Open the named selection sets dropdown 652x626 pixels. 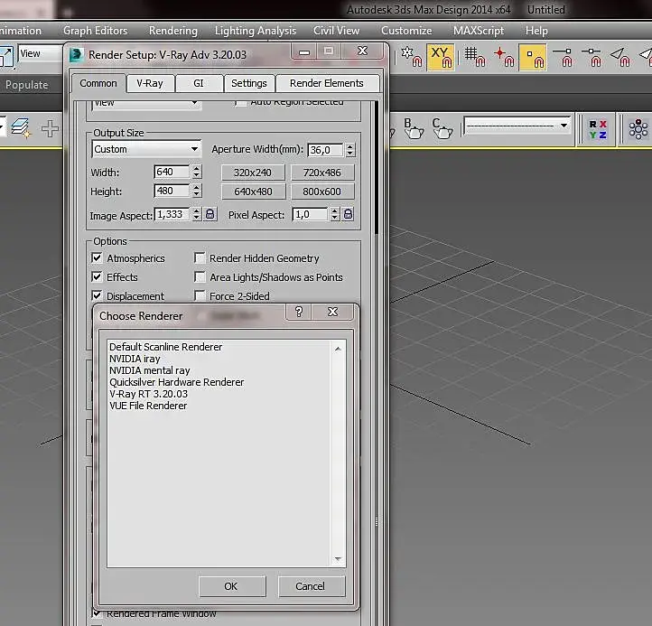pos(517,126)
